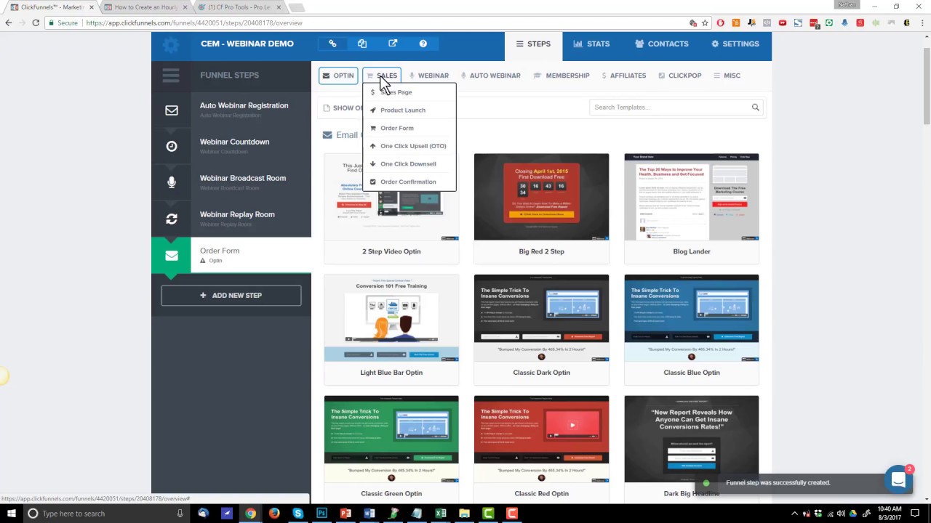Open funnel in new window icon

pyautogui.click(x=393, y=44)
